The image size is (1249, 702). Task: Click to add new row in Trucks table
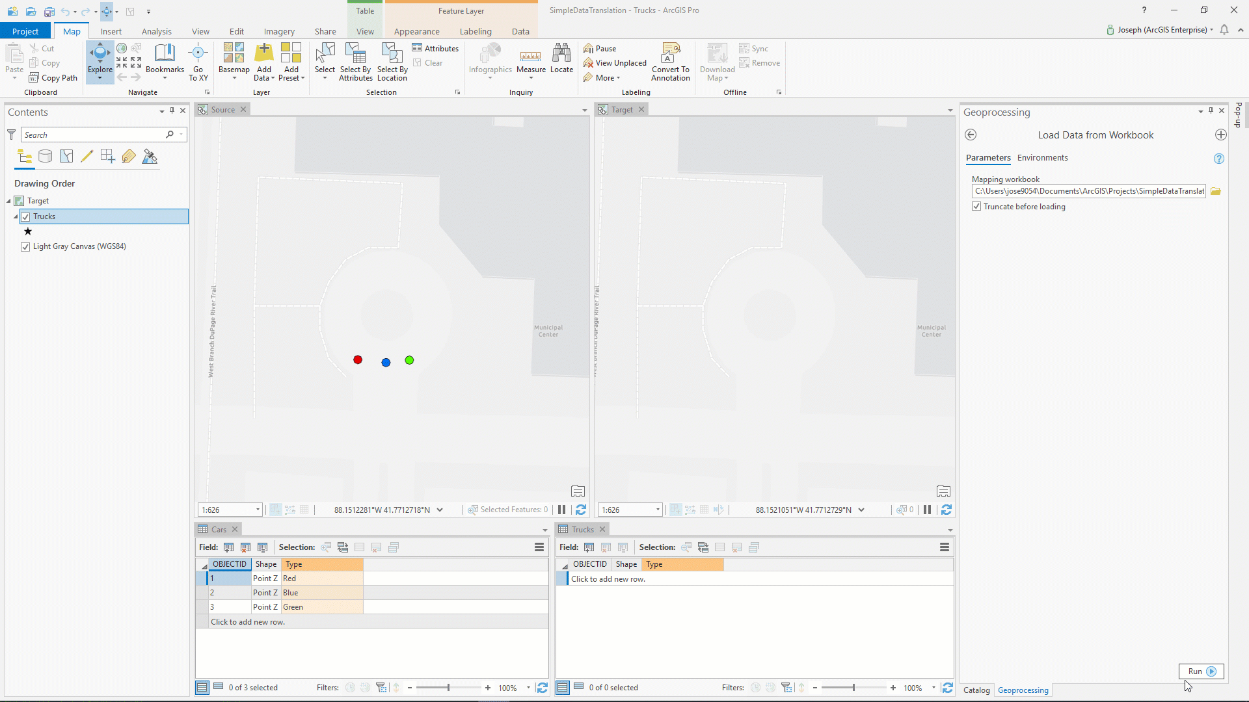tap(608, 579)
